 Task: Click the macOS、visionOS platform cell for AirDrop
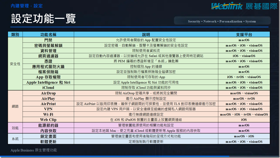(x=244, y=93)
